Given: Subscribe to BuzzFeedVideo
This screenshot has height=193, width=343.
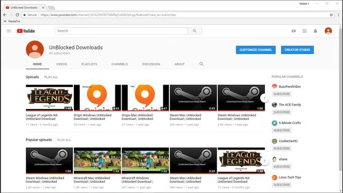Looking at the screenshot, I should (281, 94).
